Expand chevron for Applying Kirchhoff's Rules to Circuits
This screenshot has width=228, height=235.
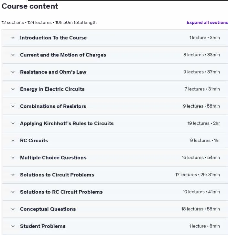click(13, 123)
